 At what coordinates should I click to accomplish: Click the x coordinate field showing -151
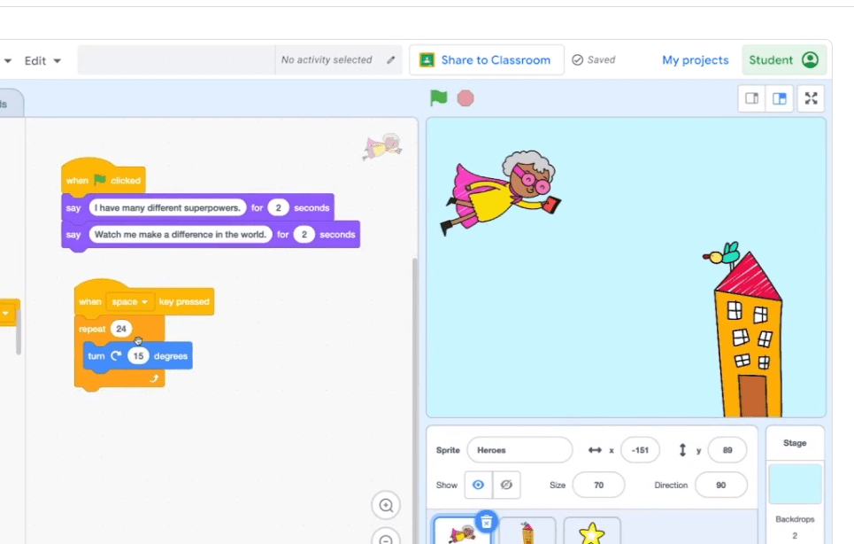(640, 450)
